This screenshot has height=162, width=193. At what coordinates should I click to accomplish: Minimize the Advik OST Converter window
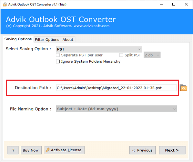[161, 4]
